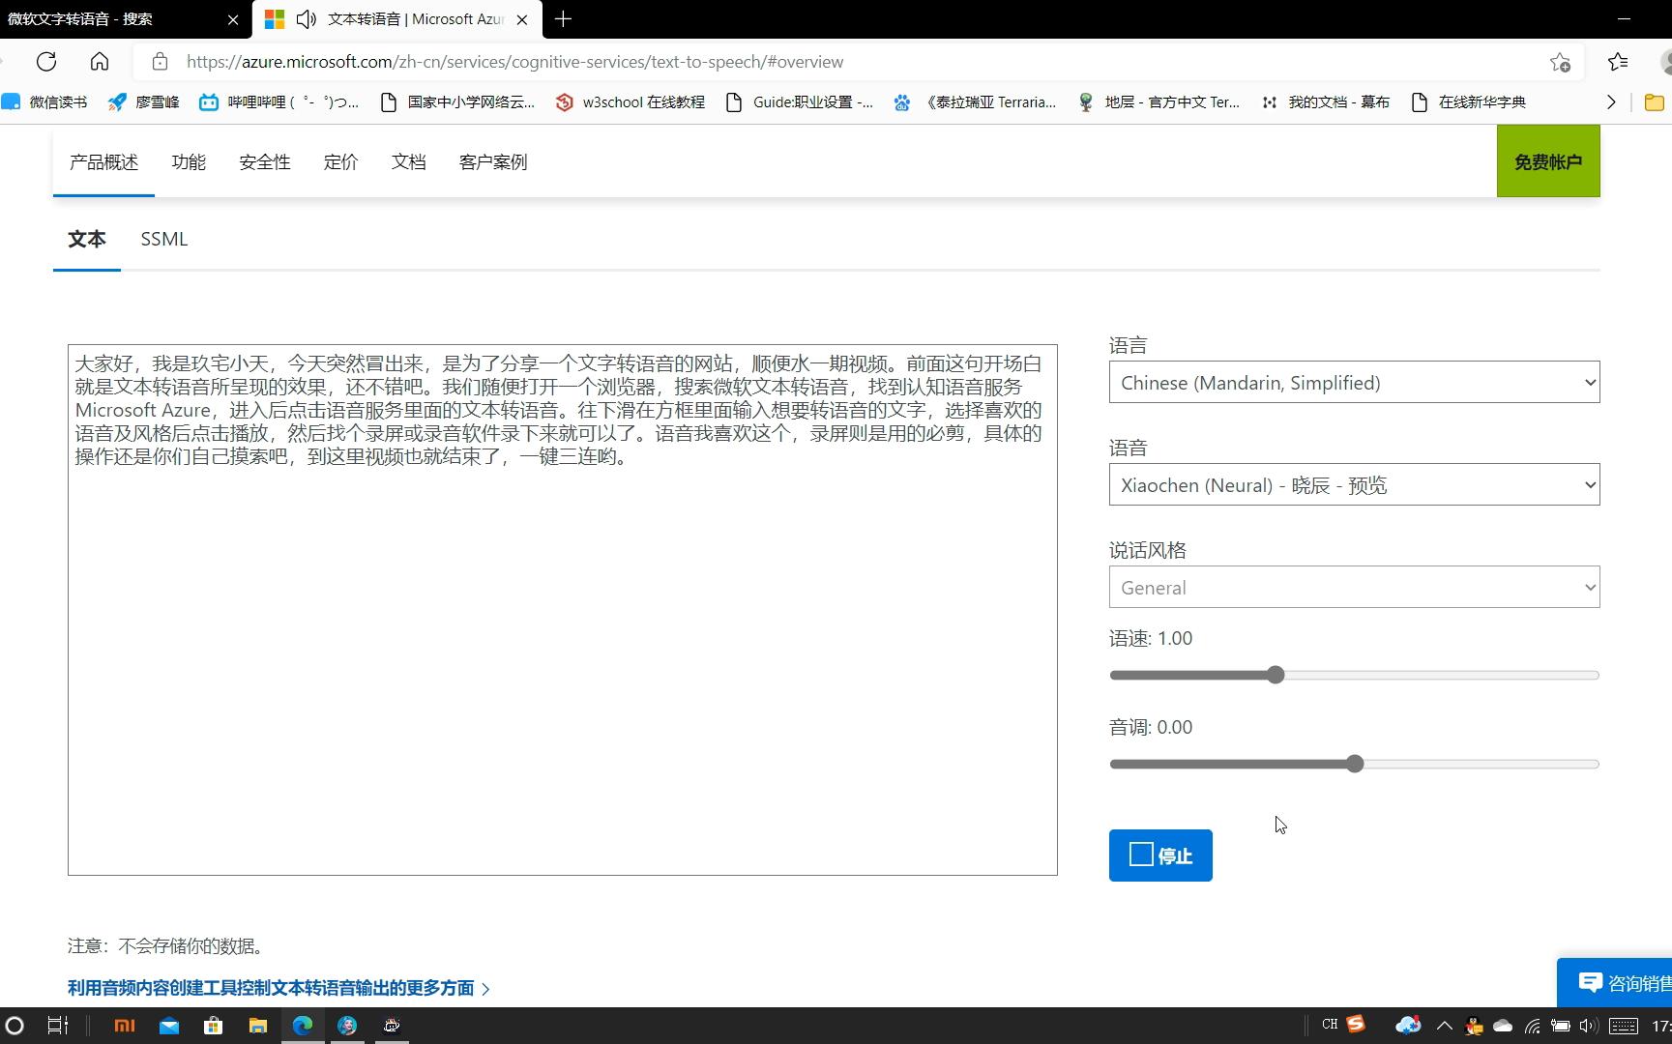Open 客户案例 nav item
Screen dimensions: 1672x1044
(x=493, y=161)
